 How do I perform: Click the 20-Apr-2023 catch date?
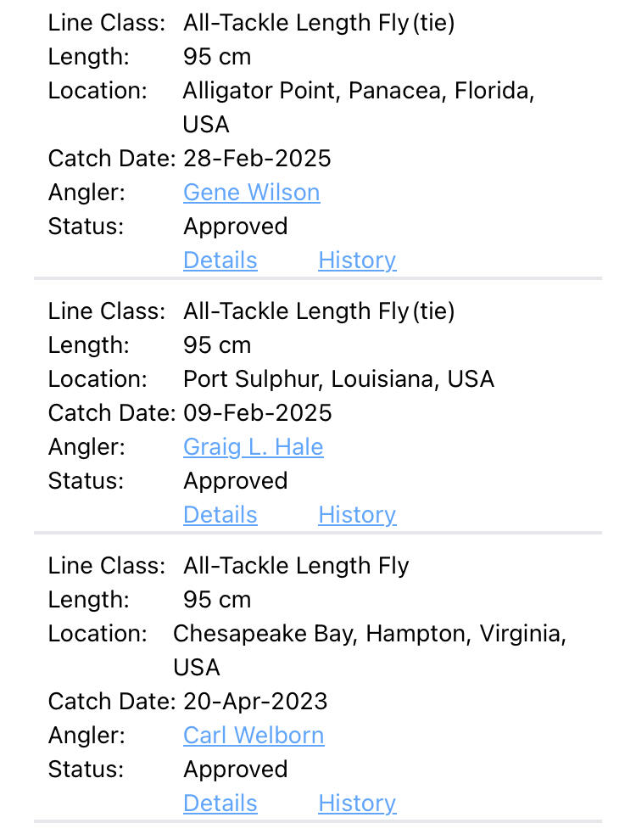point(255,702)
